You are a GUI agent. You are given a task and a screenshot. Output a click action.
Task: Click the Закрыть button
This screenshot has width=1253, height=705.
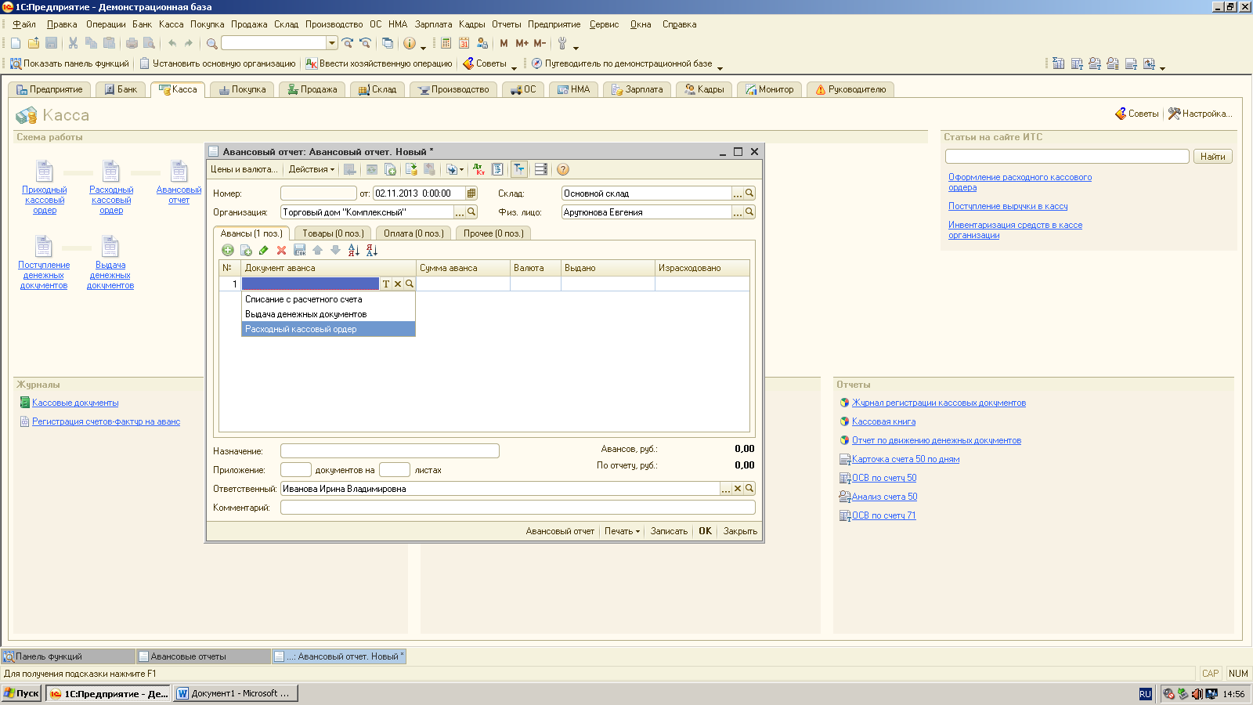tap(740, 531)
